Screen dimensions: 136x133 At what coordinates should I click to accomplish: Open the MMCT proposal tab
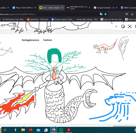pos(128,8)
